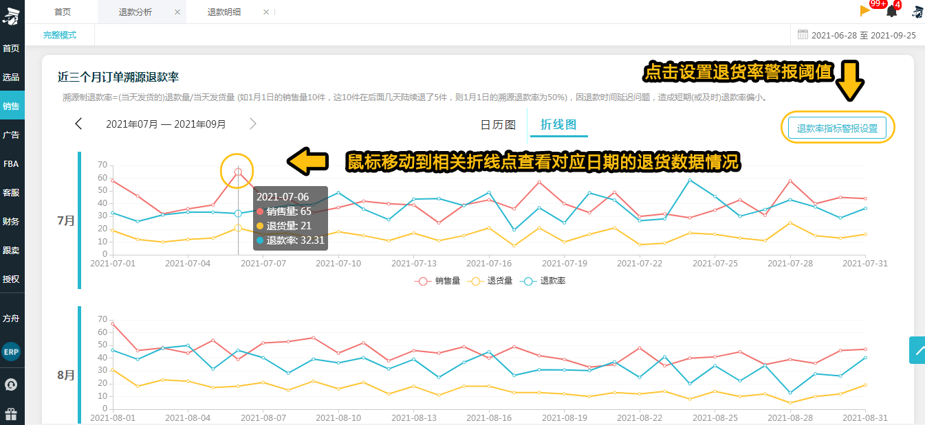
Task: Expand the blue side panel arrow
Action: (917, 350)
